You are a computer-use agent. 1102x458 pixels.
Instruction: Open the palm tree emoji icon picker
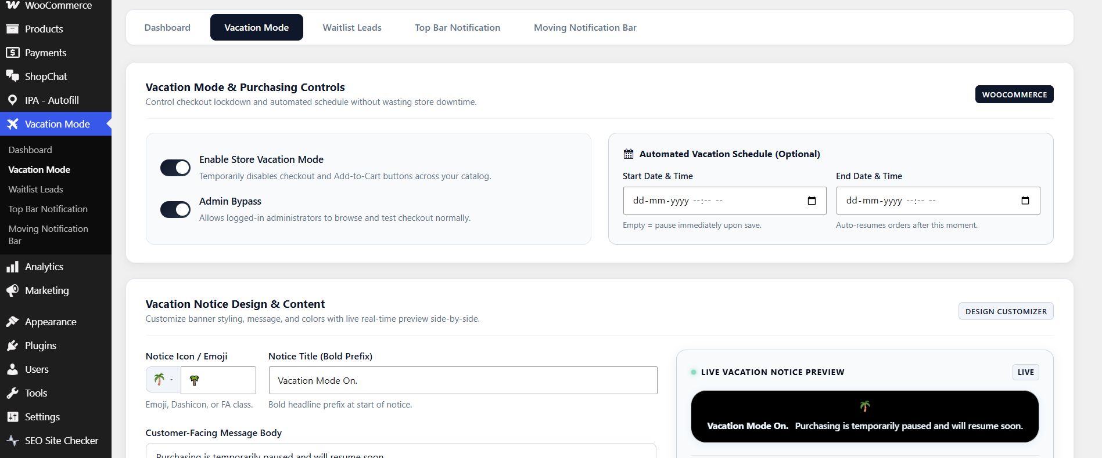[163, 380]
